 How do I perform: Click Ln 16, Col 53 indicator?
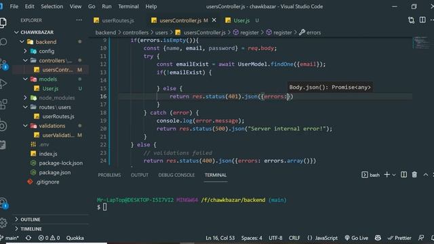(x=220, y=238)
